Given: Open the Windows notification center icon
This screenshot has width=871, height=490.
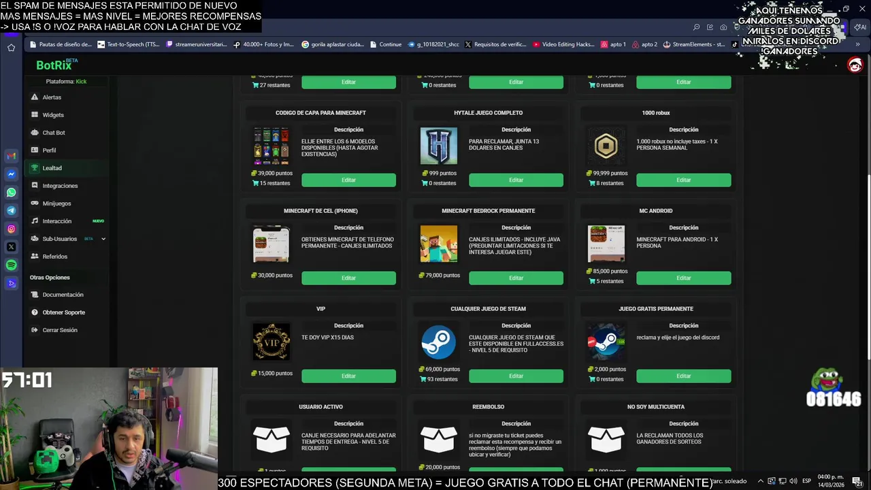Looking at the screenshot, I should (x=857, y=481).
